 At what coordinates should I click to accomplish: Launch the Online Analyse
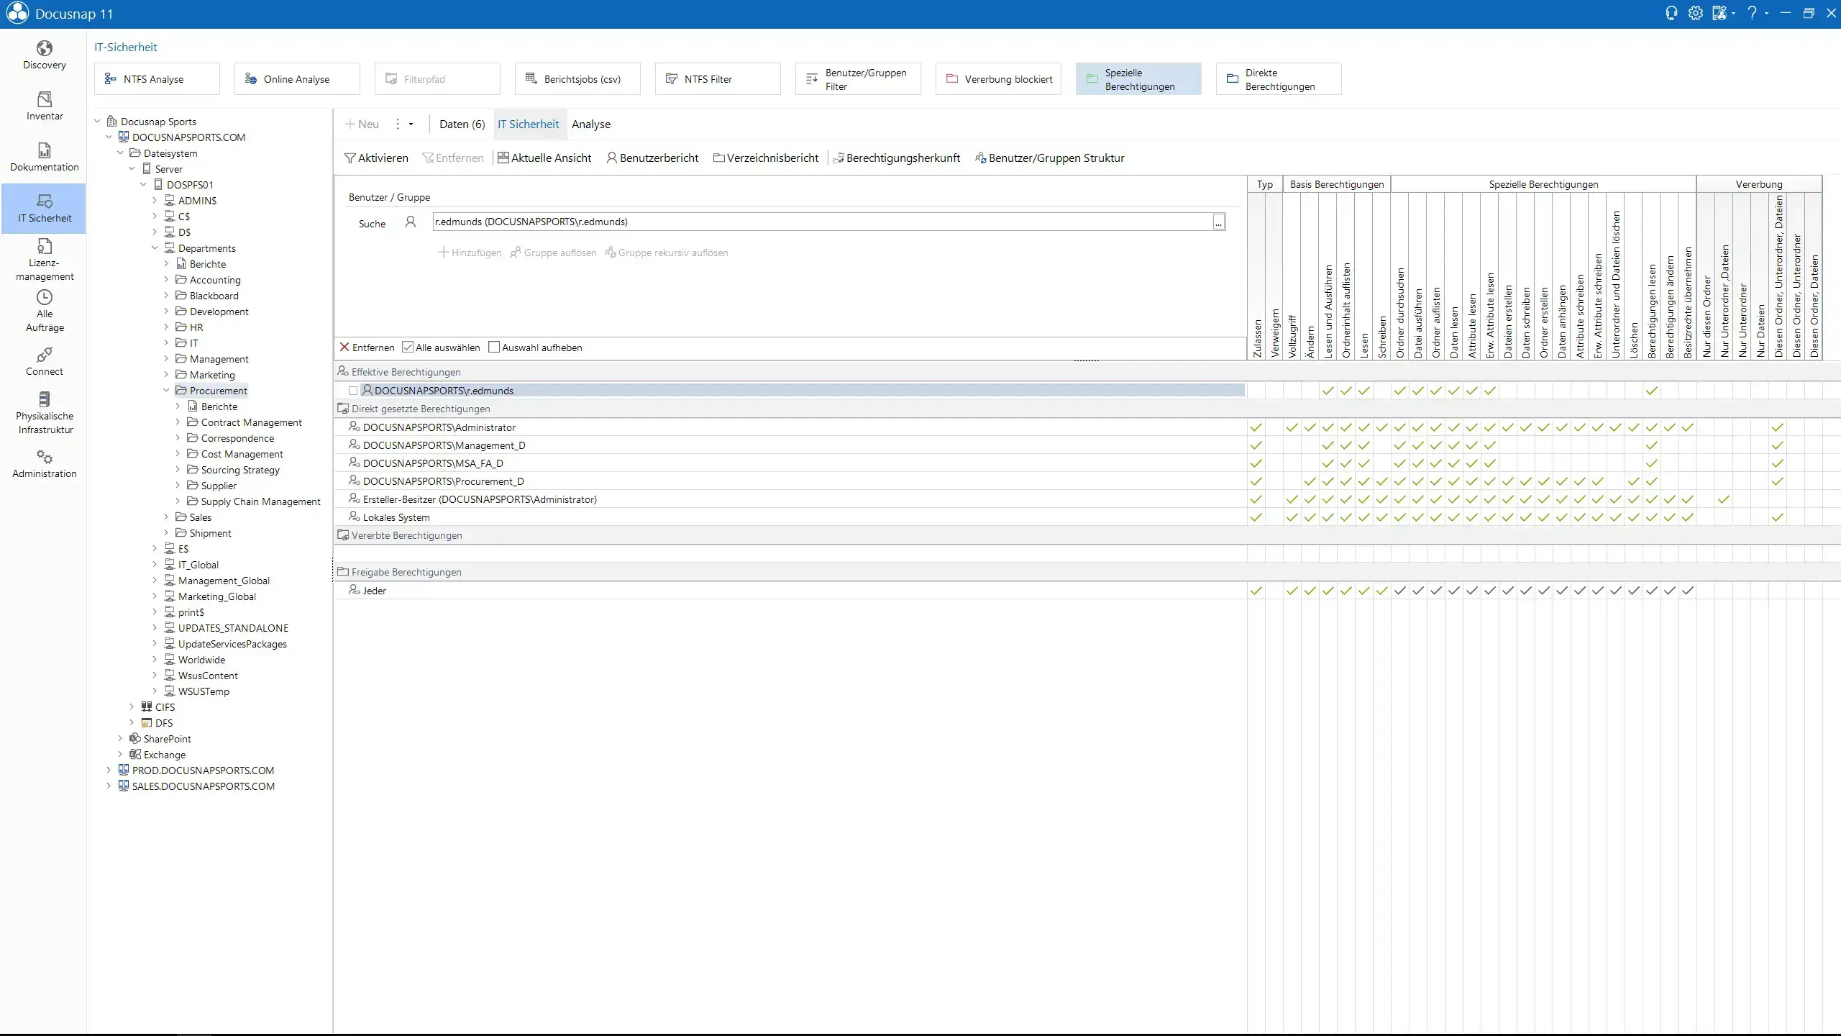coord(297,79)
